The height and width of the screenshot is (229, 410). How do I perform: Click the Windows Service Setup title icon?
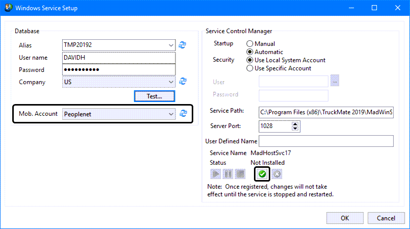[8, 8]
